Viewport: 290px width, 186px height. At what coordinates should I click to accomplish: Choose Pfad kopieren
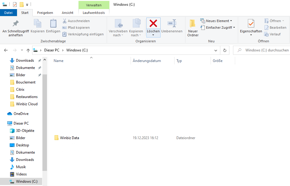pyautogui.click(x=76, y=28)
